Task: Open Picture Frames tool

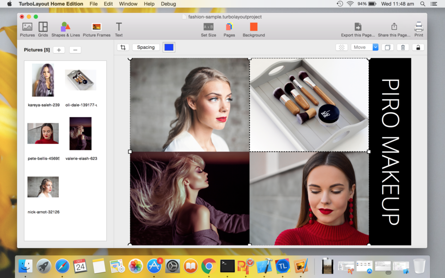Action: (96, 29)
